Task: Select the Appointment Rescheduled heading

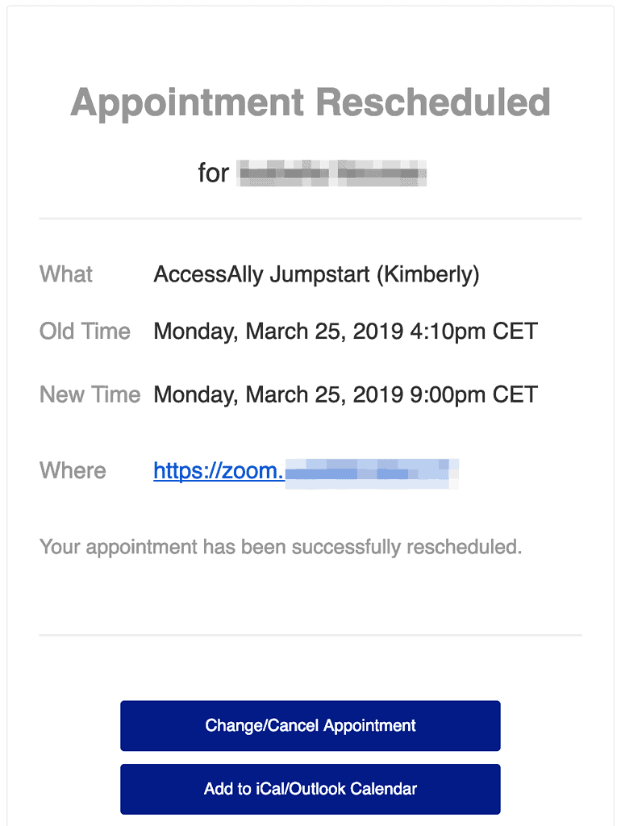Action: [310, 102]
